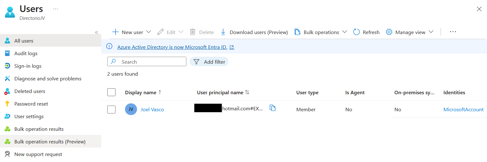This screenshot has height=162, width=487.
Task: Click the trash can Delete icon
Action: [192, 32]
